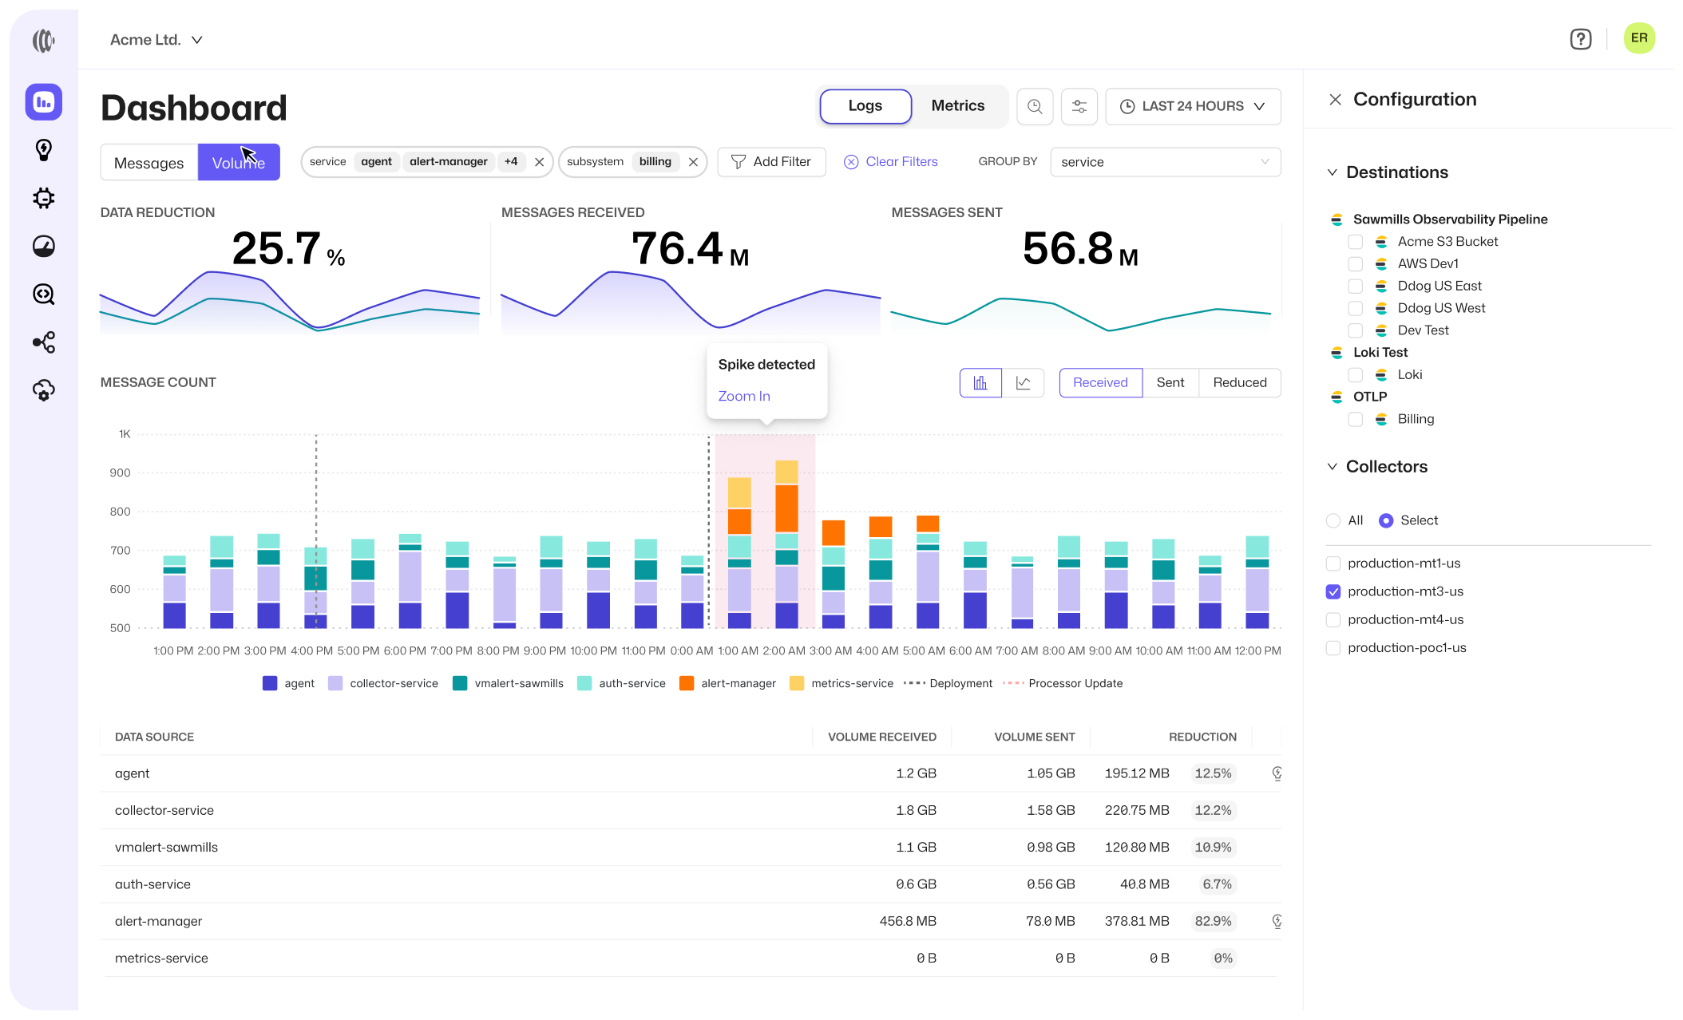The image size is (1683, 1020).
Task: Check the production-mt1-us collector checkbox
Action: [x=1333, y=563]
